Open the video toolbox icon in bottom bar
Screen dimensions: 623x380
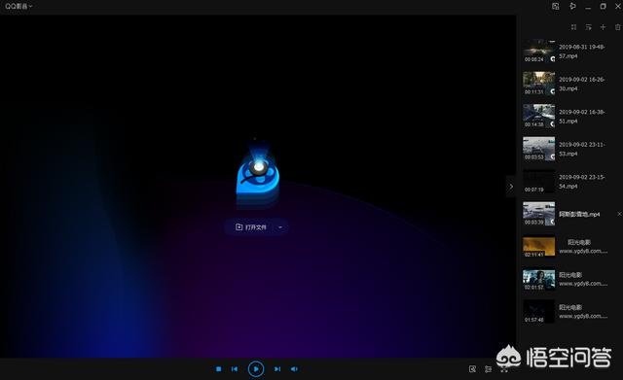(472, 369)
